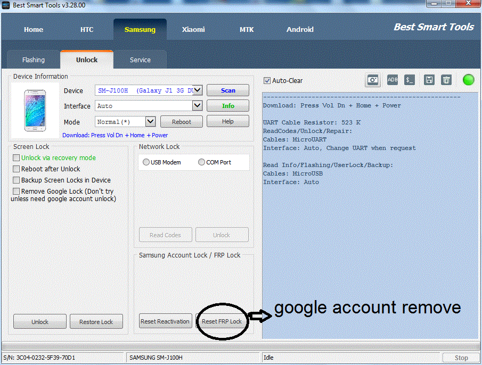
Task: Select the USB Modem radio button
Action: point(146,162)
